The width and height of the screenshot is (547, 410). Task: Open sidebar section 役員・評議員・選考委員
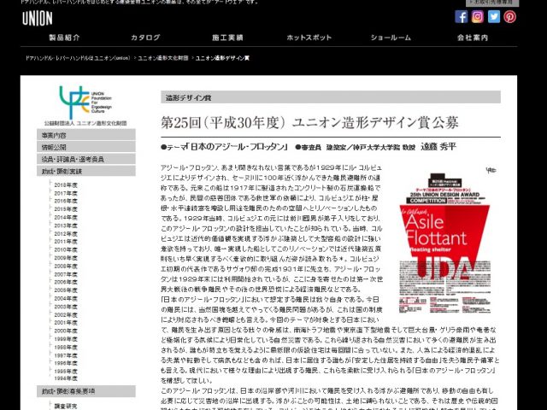coord(86,159)
